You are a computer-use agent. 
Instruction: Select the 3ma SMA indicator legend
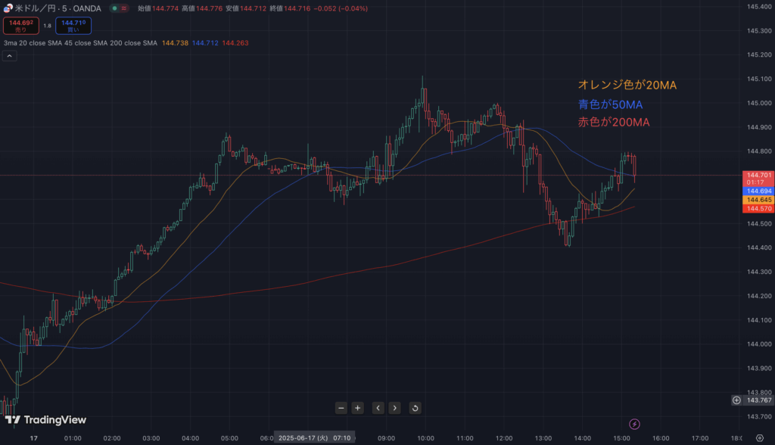(80, 43)
